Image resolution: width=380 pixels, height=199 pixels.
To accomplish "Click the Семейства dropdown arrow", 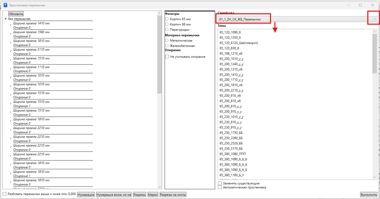I will click(x=375, y=19).
